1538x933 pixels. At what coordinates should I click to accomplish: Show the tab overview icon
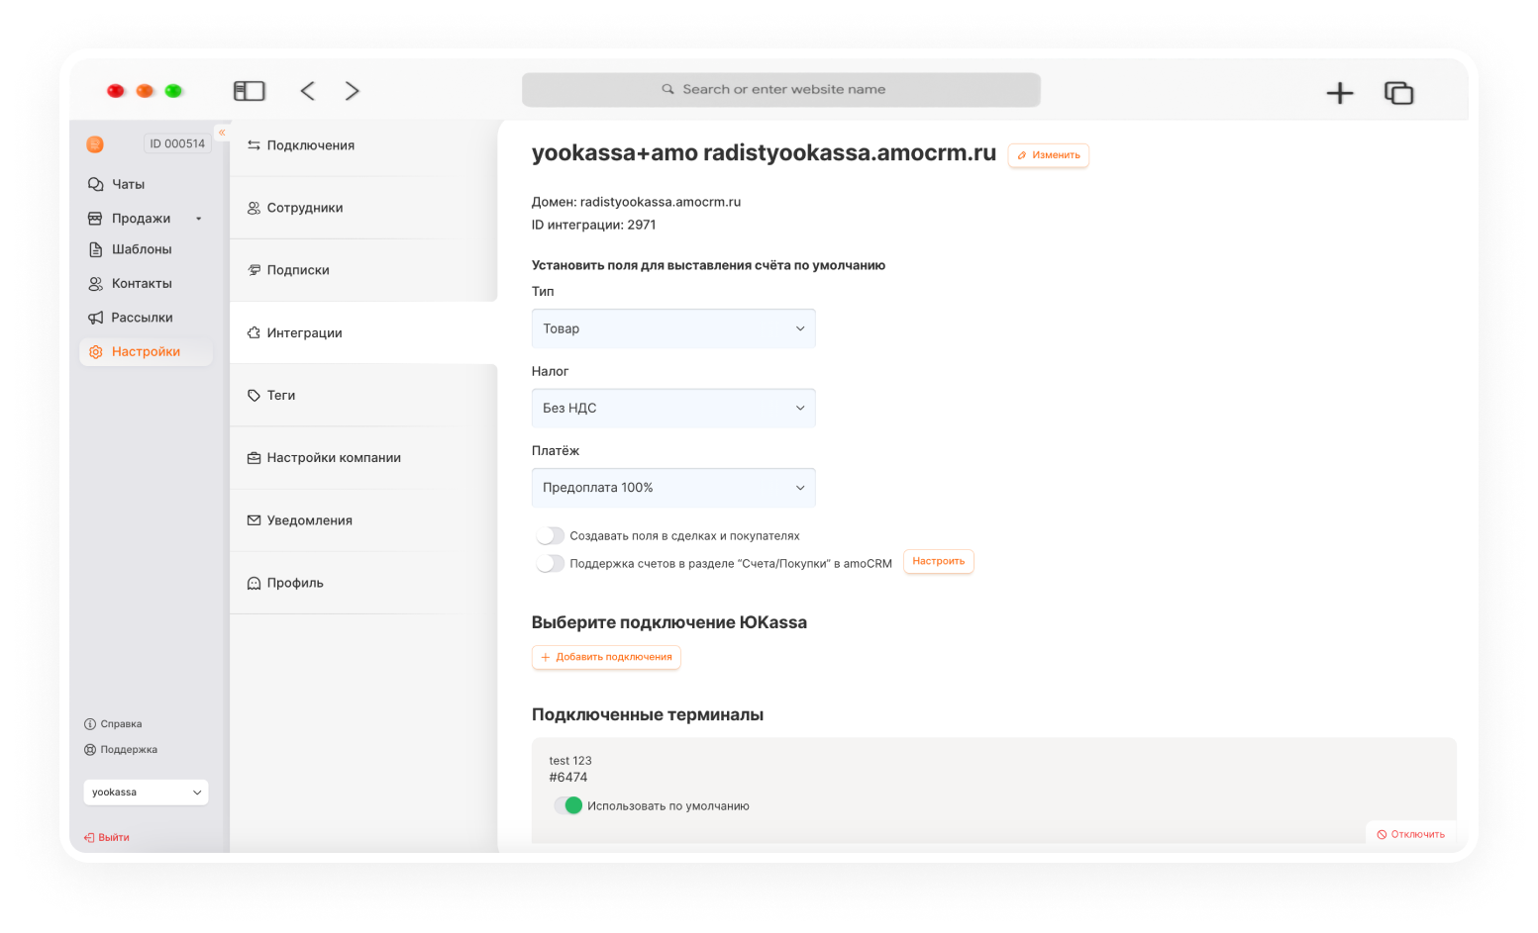coord(1398,93)
